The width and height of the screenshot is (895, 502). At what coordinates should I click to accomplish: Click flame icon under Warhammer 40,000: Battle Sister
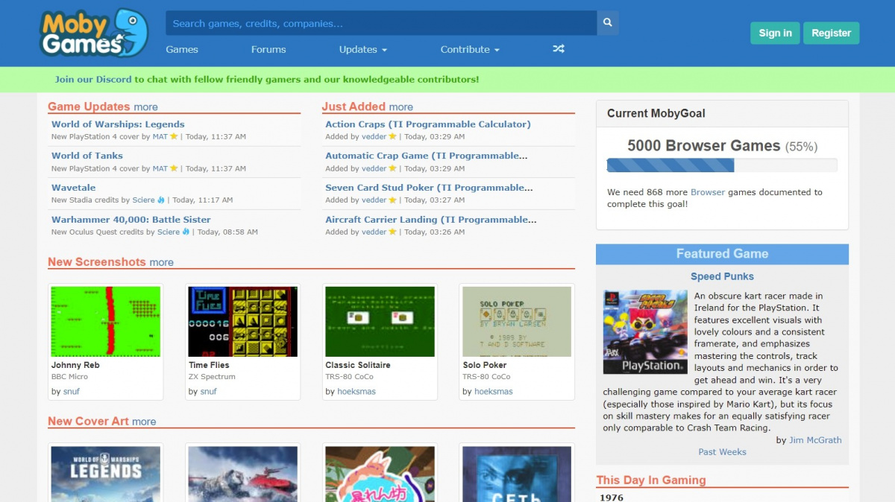(186, 232)
